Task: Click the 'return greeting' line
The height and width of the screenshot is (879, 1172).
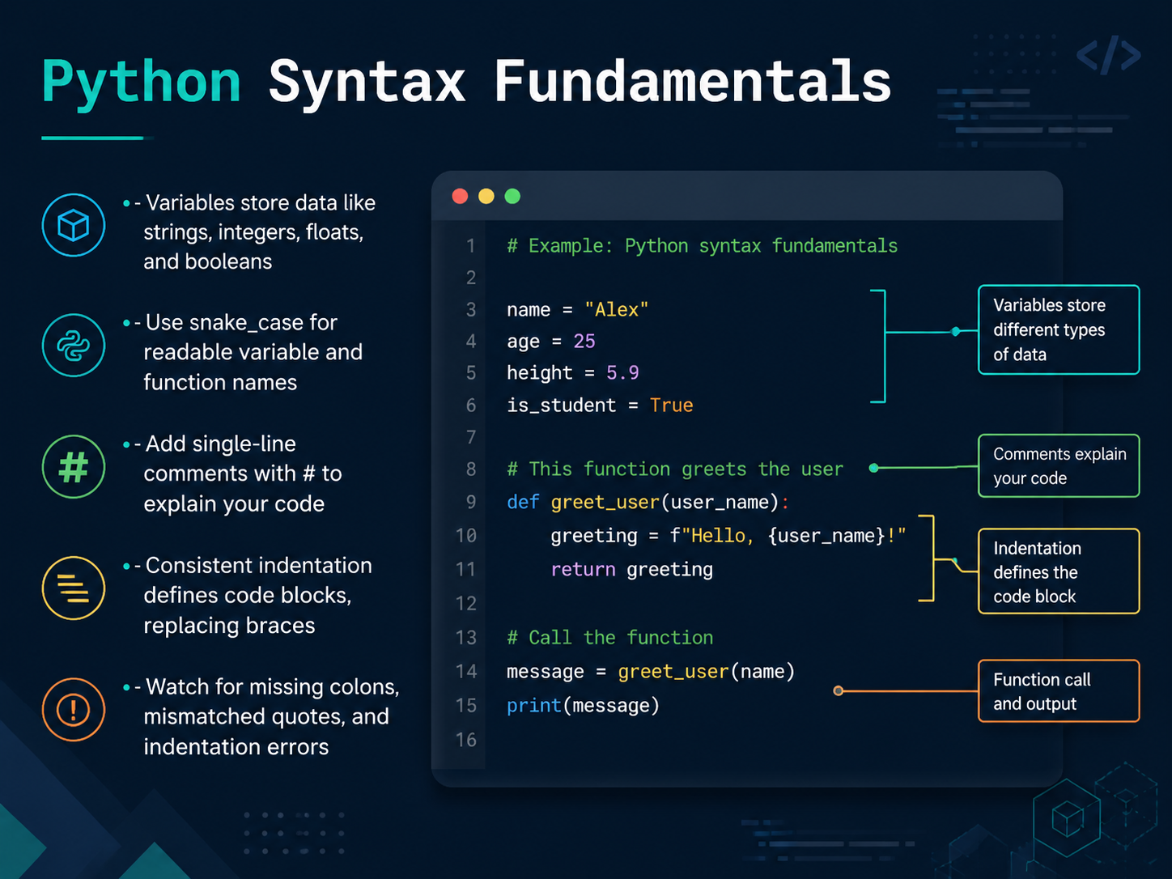Action: pyautogui.click(x=631, y=569)
